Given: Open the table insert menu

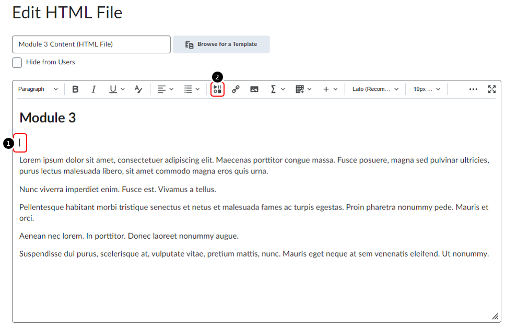Looking at the screenshot, I should tap(303, 89).
